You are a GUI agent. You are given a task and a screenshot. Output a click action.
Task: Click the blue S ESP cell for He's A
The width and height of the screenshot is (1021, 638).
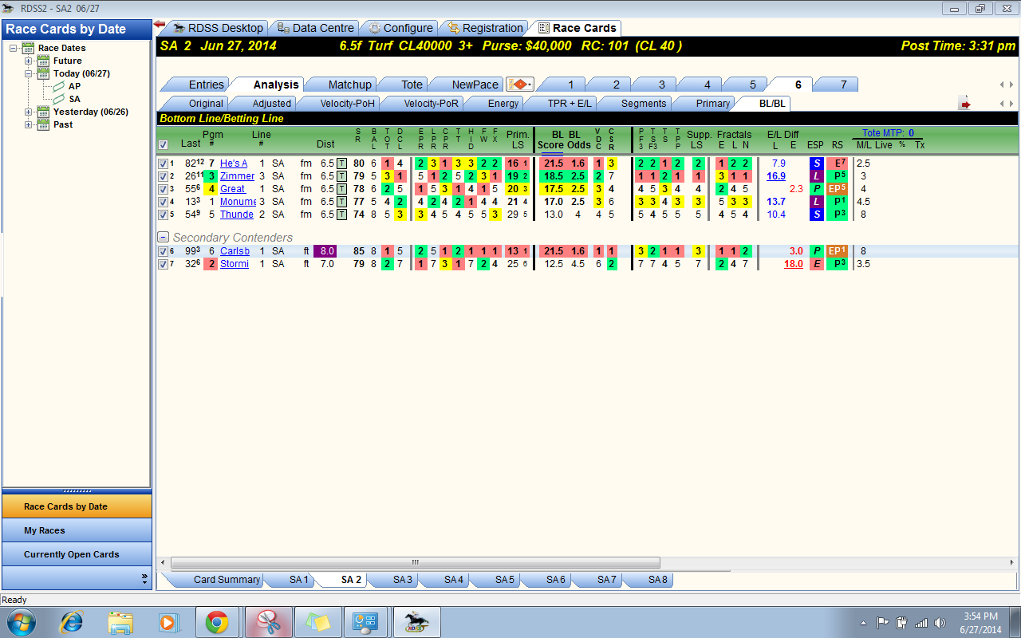coord(816,163)
